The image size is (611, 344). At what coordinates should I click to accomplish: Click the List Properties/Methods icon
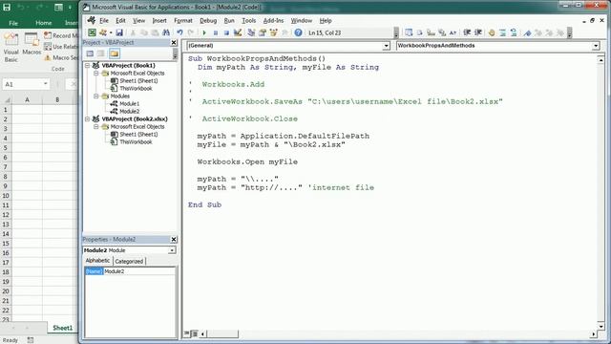point(409,32)
